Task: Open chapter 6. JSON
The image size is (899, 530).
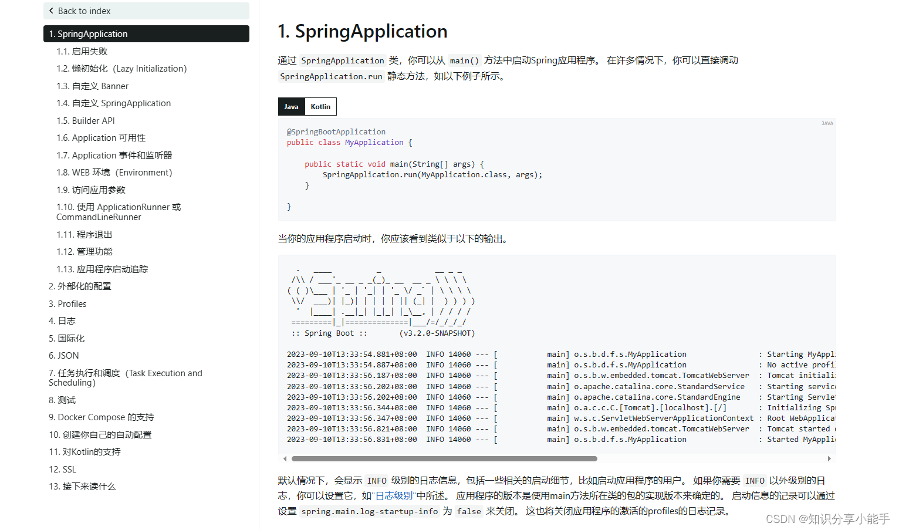Action: pos(63,356)
